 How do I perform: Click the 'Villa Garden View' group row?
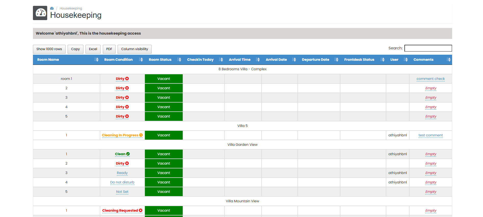pos(242,145)
